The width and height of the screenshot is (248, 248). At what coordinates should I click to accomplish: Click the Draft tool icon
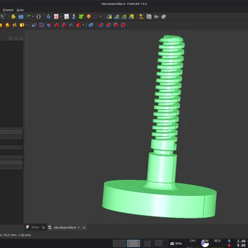pos(116,25)
